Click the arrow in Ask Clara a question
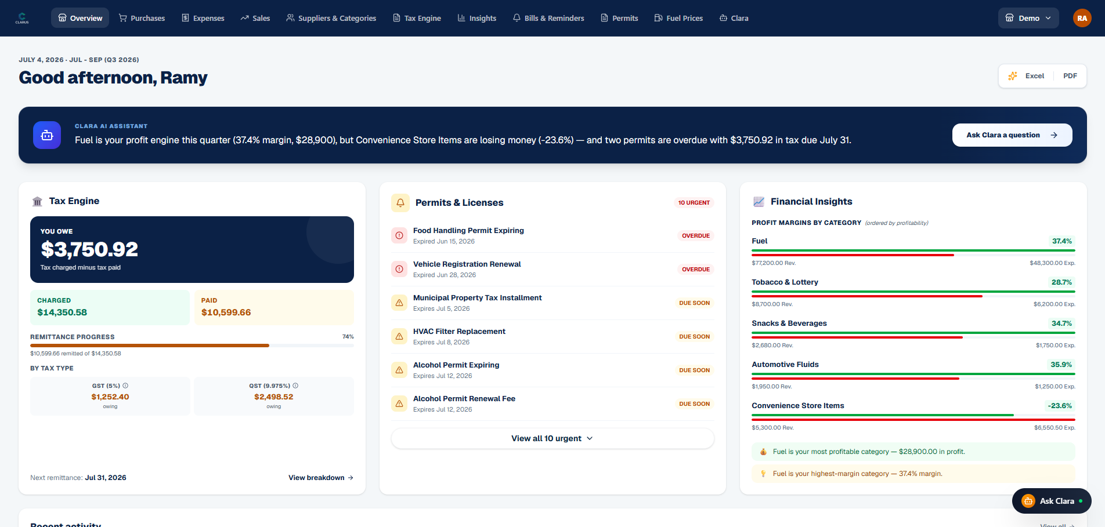1105x527 pixels. 1054,135
